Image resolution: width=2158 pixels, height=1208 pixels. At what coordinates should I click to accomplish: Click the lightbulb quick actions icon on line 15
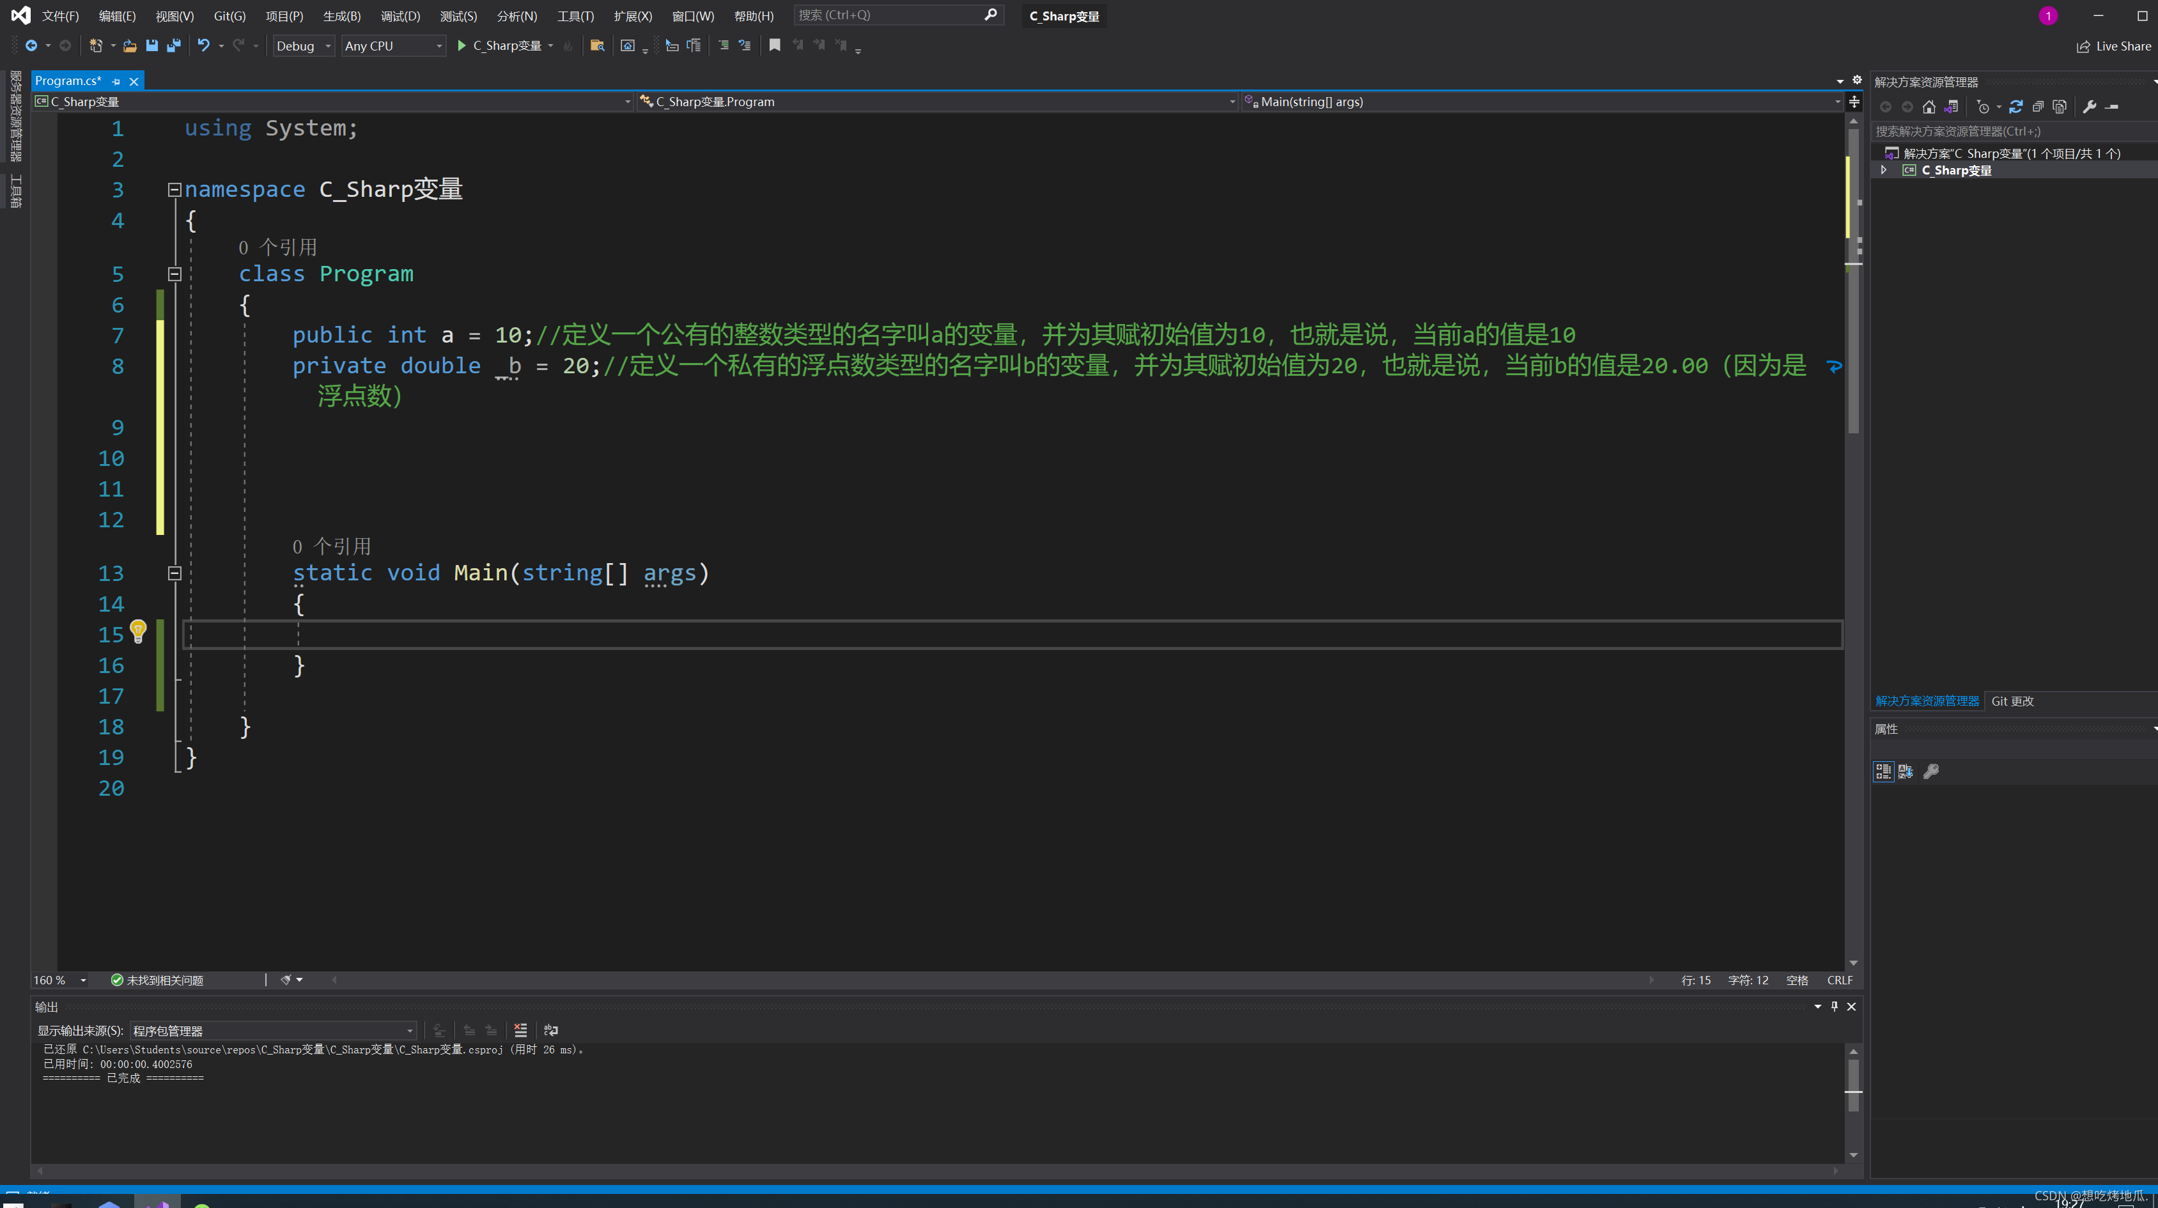click(138, 631)
